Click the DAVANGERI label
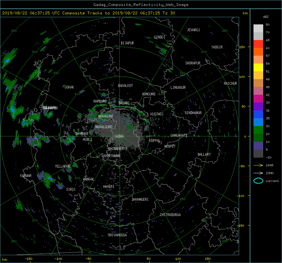Viewport: 282px width, 263px height. click(x=140, y=200)
